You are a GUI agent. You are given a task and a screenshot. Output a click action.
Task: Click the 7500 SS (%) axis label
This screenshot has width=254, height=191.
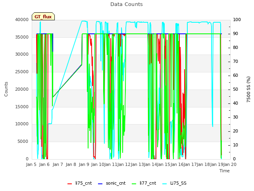(x=248, y=89)
